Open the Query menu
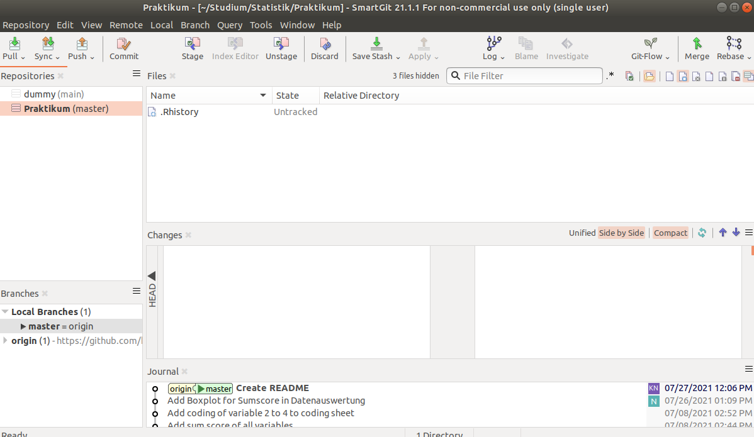 click(229, 25)
